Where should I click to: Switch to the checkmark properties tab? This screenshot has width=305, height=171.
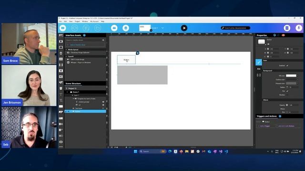(259, 62)
